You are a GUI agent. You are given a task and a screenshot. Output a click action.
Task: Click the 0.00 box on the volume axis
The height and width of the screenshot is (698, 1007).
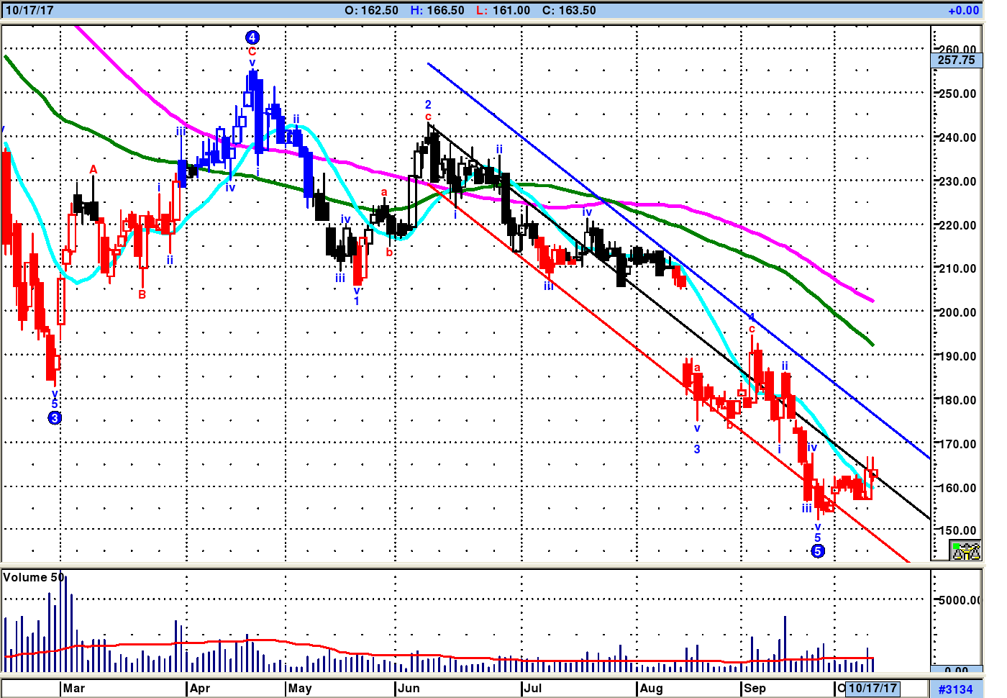(x=956, y=669)
